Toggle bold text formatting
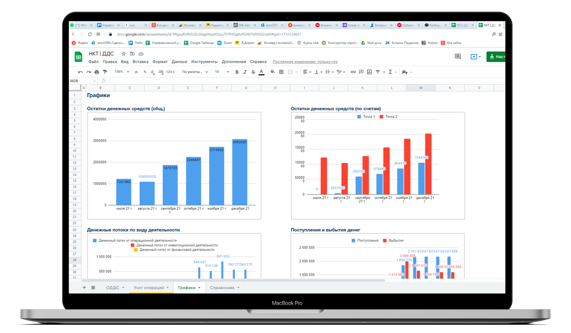Viewport: 571px width, 333px height. click(237, 72)
